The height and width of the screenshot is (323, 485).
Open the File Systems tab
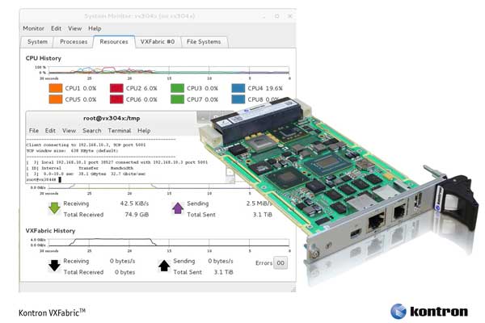click(x=204, y=42)
